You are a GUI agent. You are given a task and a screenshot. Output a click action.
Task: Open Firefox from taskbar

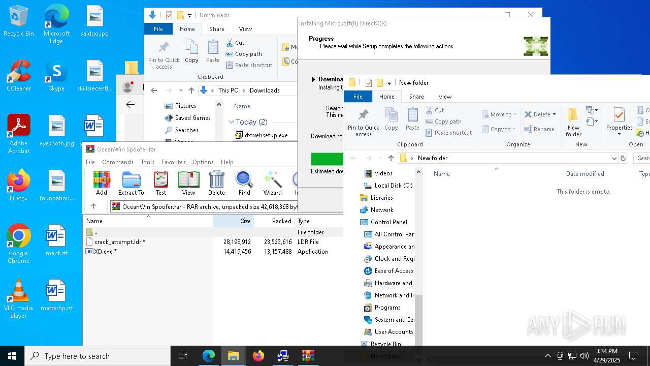click(x=258, y=356)
